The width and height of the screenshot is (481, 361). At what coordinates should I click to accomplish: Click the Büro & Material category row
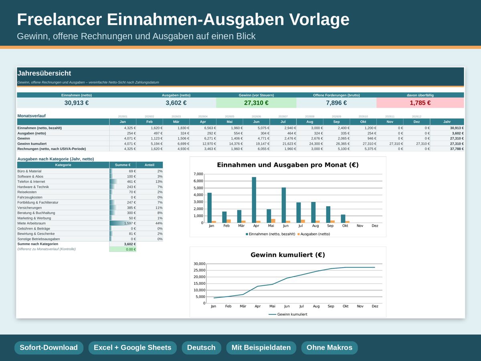pyautogui.click(x=90, y=171)
